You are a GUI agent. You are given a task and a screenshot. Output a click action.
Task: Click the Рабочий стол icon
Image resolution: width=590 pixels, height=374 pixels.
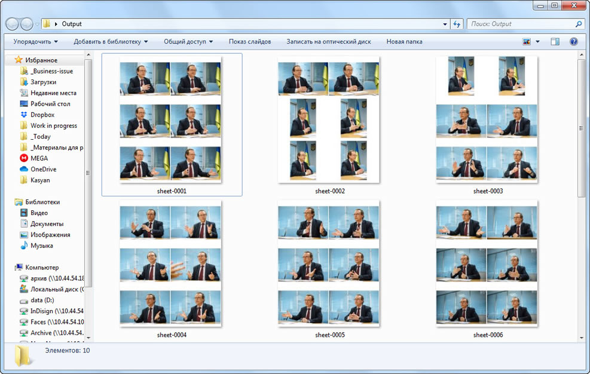pyautogui.click(x=24, y=103)
